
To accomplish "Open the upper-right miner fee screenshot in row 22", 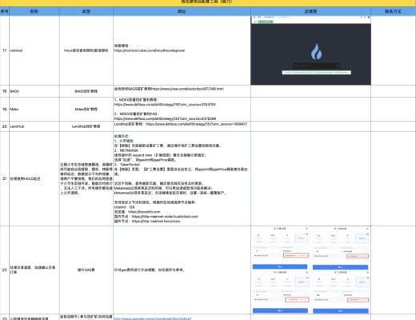I will [x=341, y=248].
